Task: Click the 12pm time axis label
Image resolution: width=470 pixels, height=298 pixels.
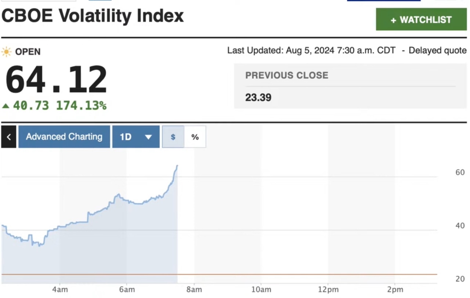Action: tap(328, 290)
